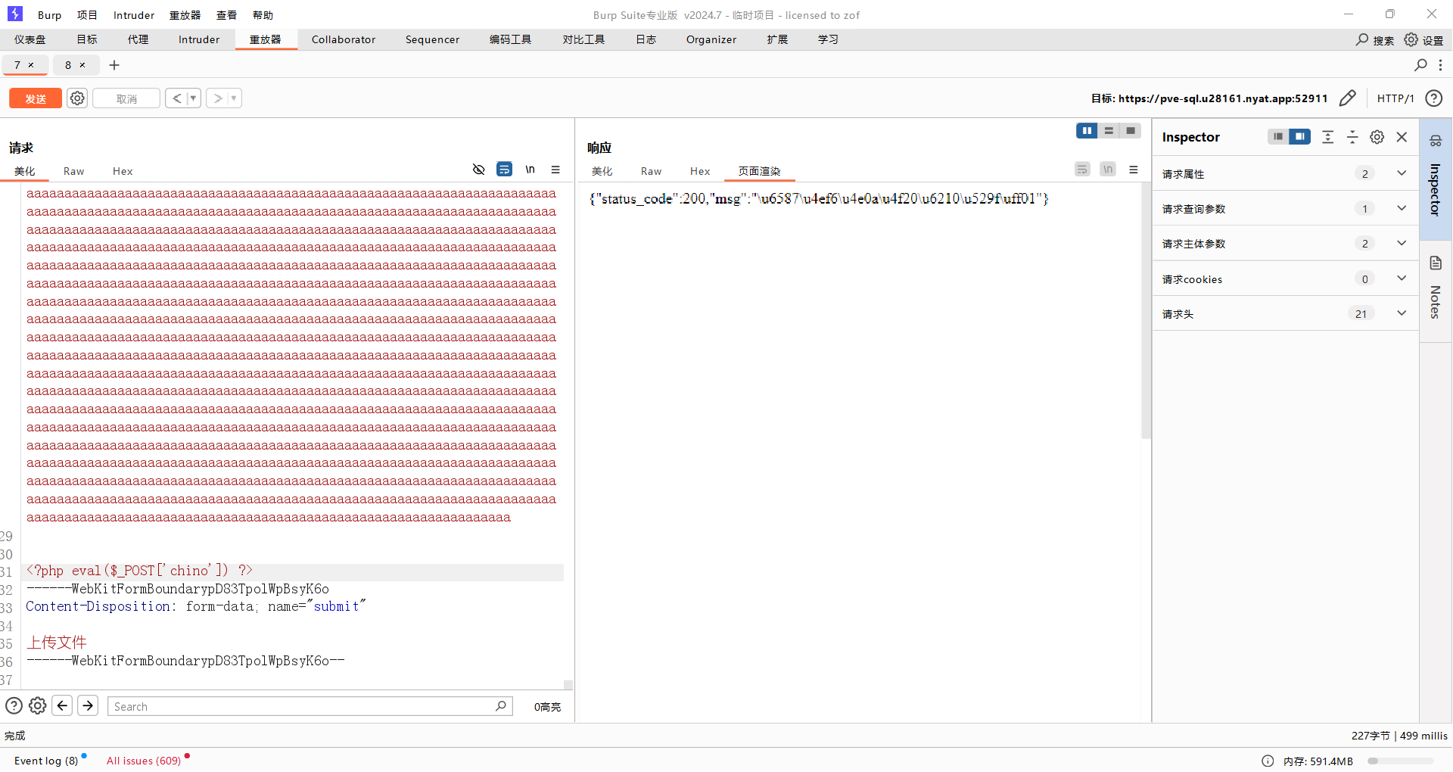Select stacked horizontal layout icon
The image size is (1453, 772).
1109,131
